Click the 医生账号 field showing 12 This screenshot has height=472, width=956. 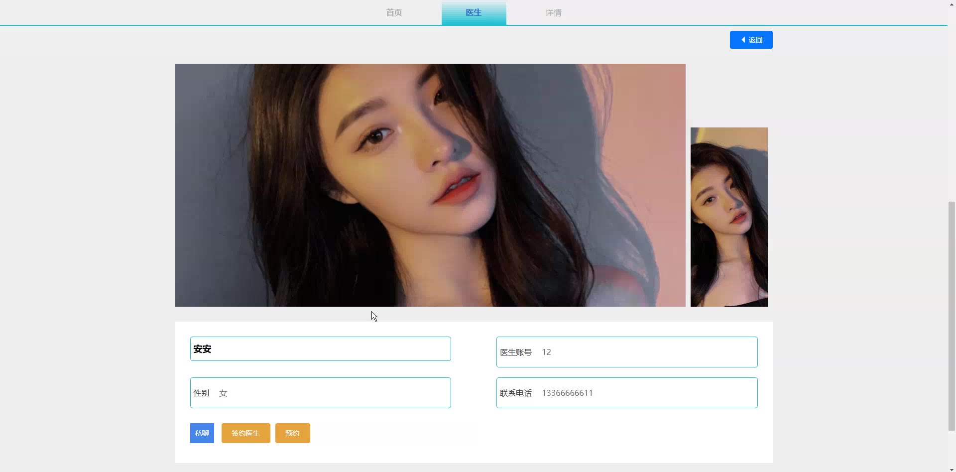[x=627, y=352]
